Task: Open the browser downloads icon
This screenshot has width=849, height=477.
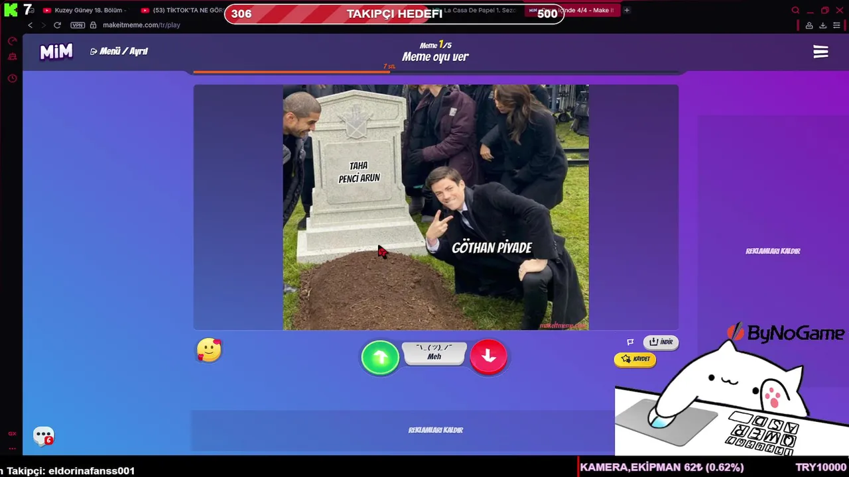Action: [x=823, y=25]
